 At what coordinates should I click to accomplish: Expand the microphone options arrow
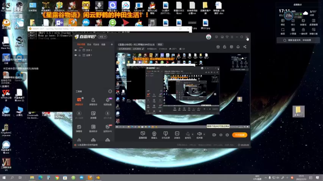coord(193,134)
